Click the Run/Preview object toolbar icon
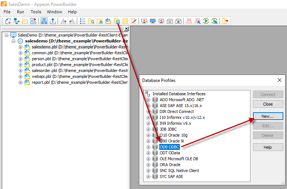The height and width of the screenshot is (189, 287). coord(34,21)
